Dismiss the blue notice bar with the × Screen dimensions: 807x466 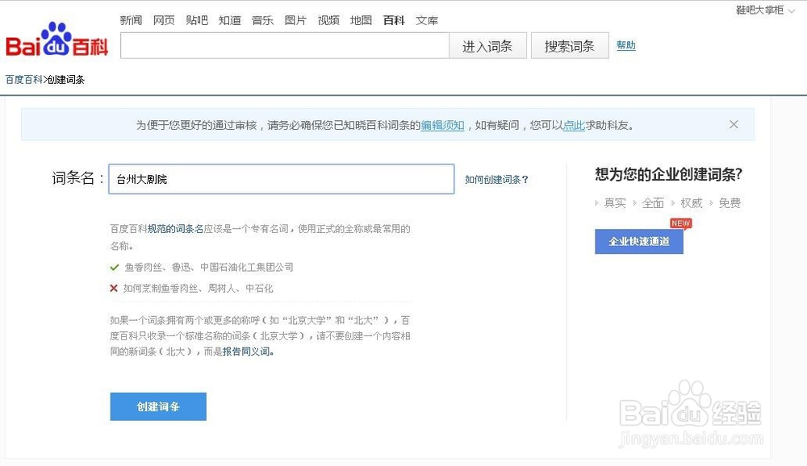click(x=734, y=124)
